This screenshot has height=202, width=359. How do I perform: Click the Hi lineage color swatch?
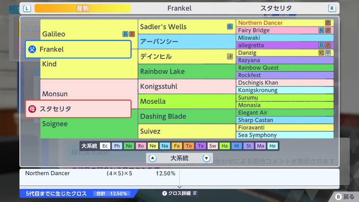click(x=237, y=146)
